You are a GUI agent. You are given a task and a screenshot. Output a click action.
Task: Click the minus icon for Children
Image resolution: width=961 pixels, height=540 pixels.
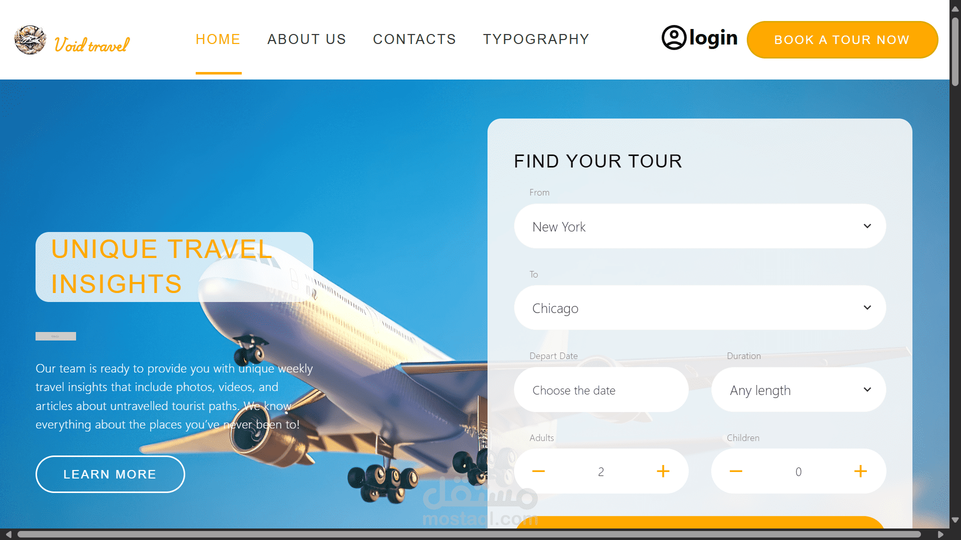click(735, 471)
